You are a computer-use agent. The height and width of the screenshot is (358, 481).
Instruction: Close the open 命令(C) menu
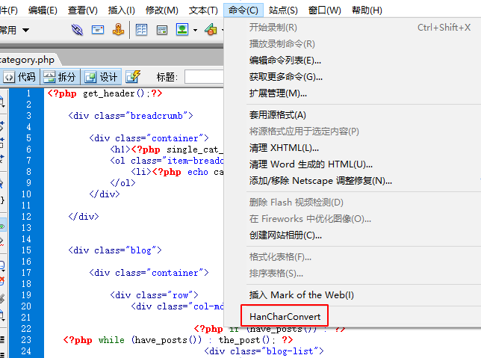coord(243,10)
